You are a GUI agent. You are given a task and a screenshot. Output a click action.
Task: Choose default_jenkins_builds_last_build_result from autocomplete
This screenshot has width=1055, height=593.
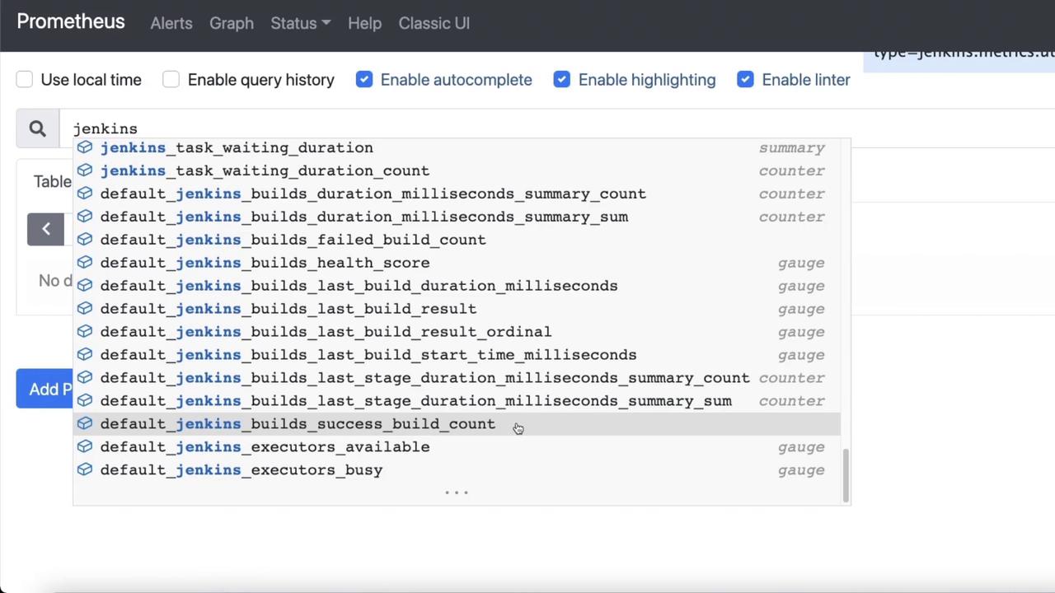click(288, 309)
